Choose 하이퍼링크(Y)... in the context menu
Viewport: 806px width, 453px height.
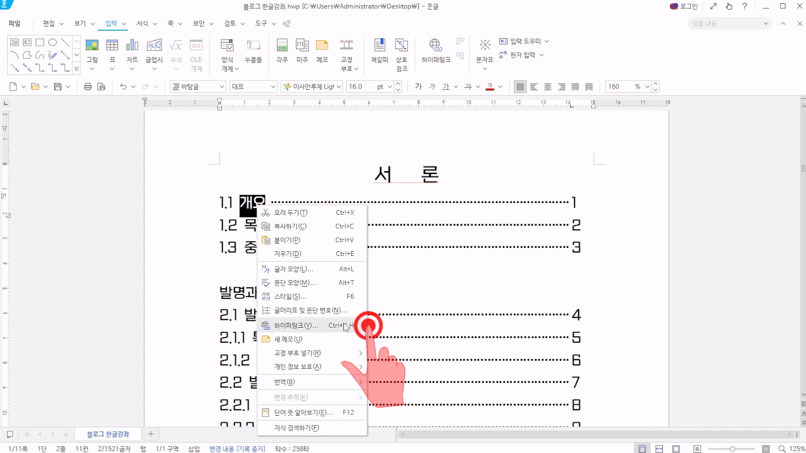point(296,325)
